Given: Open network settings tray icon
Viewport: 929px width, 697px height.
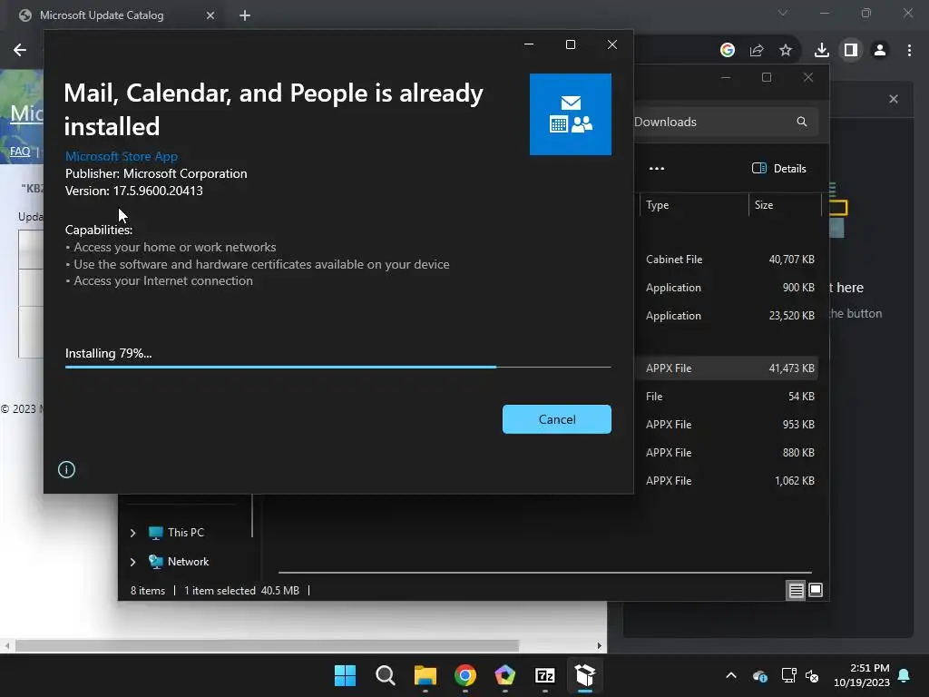Looking at the screenshot, I should tap(788, 675).
